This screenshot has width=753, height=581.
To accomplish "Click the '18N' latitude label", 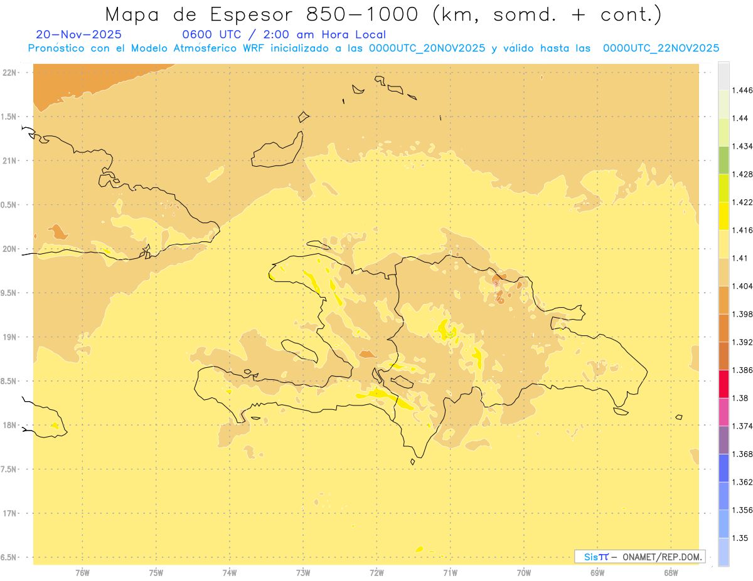I will tap(10, 425).
